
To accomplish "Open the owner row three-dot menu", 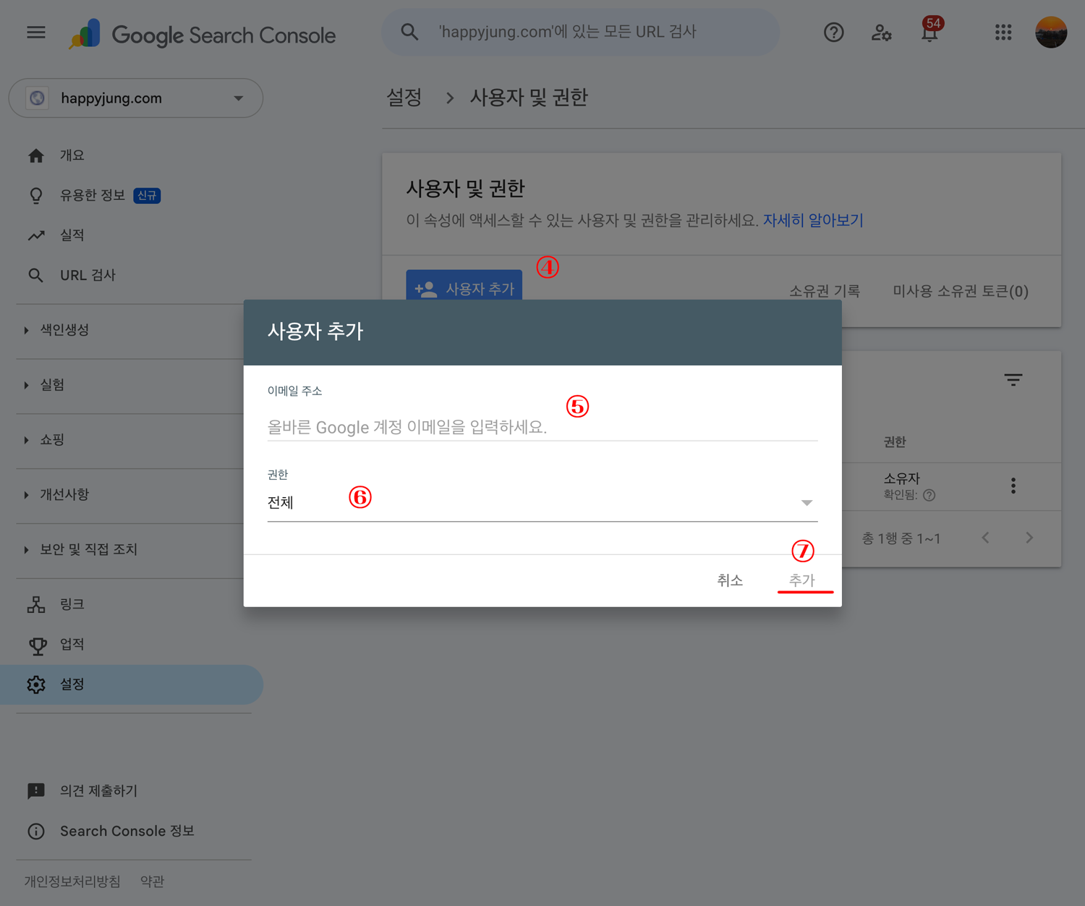I will coord(1013,486).
